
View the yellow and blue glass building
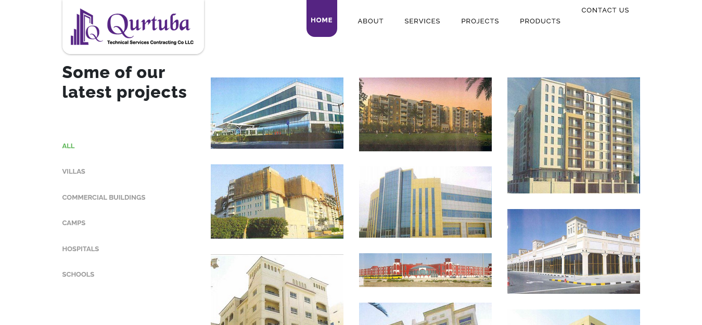tap(425, 202)
